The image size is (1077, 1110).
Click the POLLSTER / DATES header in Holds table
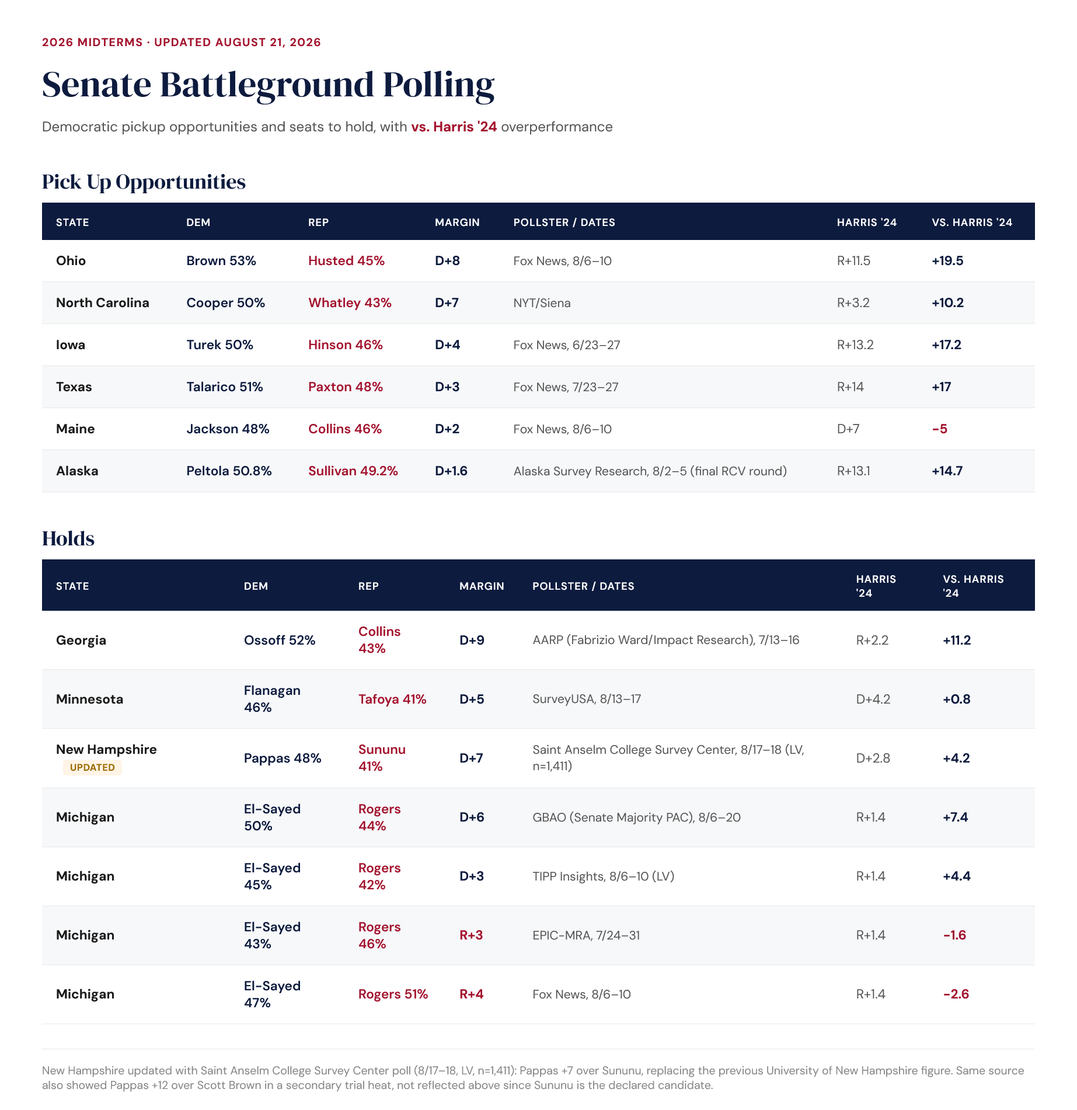583,586
